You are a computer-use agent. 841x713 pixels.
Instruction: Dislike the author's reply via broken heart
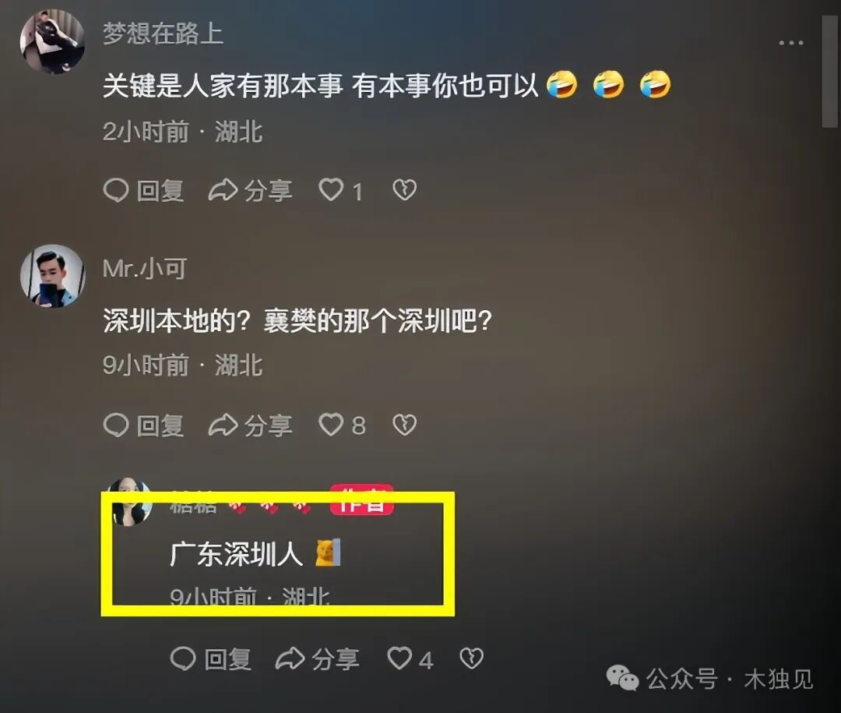click(x=472, y=658)
